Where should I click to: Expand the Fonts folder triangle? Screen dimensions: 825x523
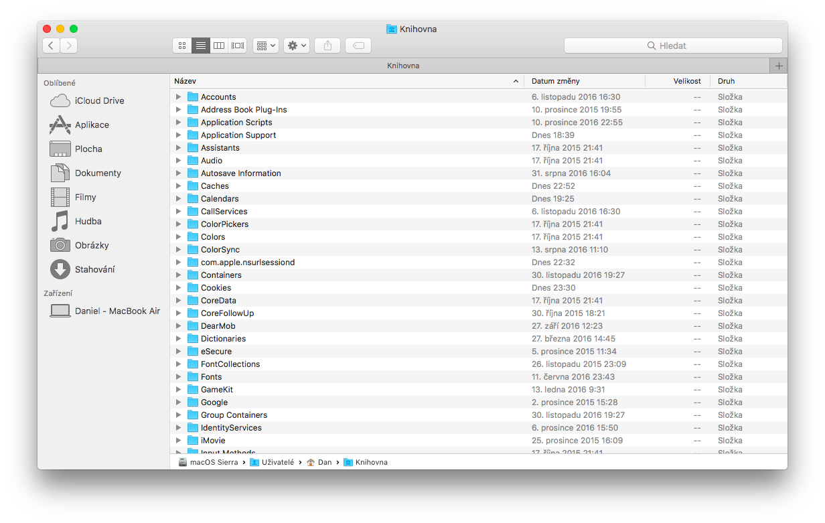178,377
